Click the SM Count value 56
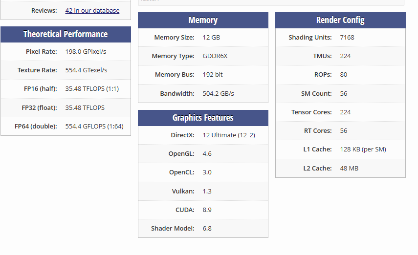 click(x=343, y=93)
